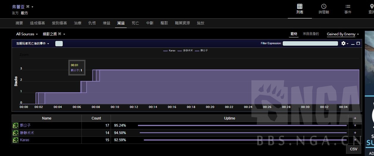This screenshot has height=156, width=374.
Task: Switch to the 造成傷害 tab
Action: [37, 23]
